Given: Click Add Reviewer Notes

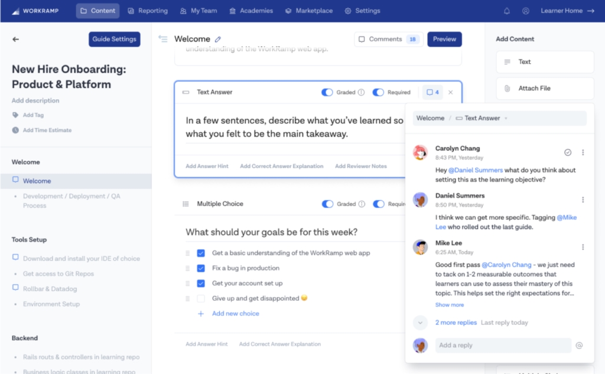Looking at the screenshot, I should tap(361, 166).
